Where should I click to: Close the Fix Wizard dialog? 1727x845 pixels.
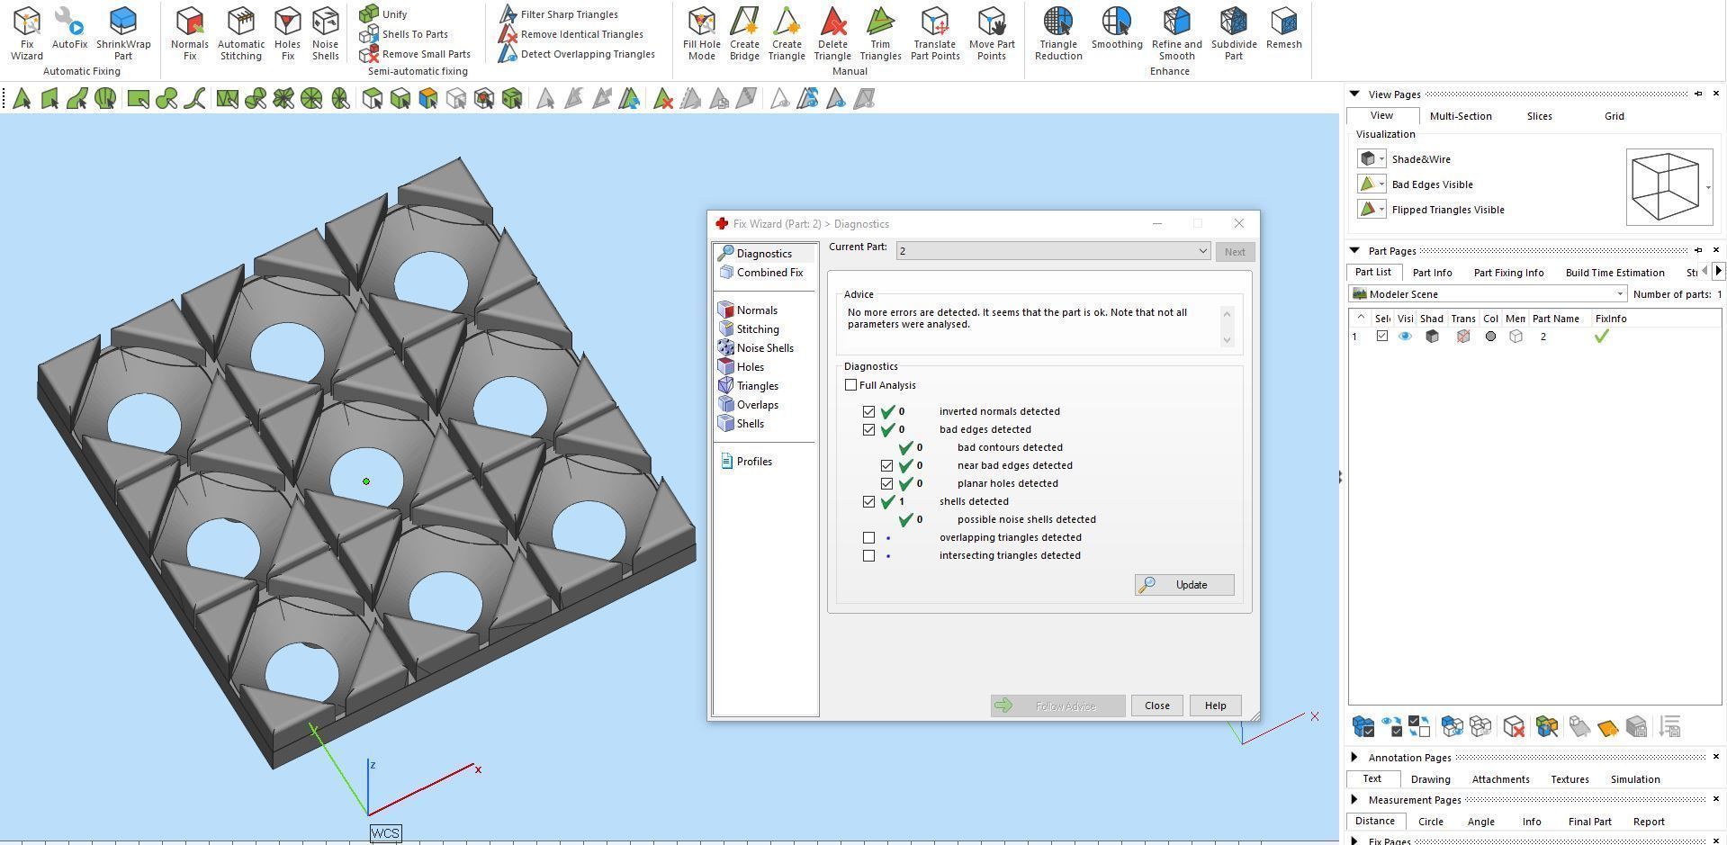tap(1156, 706)
